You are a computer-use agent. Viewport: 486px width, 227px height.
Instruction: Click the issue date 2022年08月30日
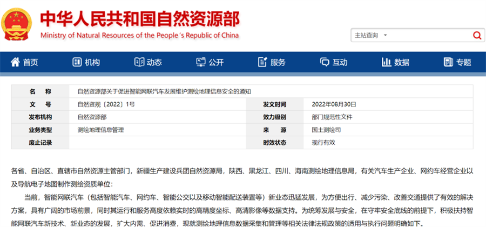(334, 104)
